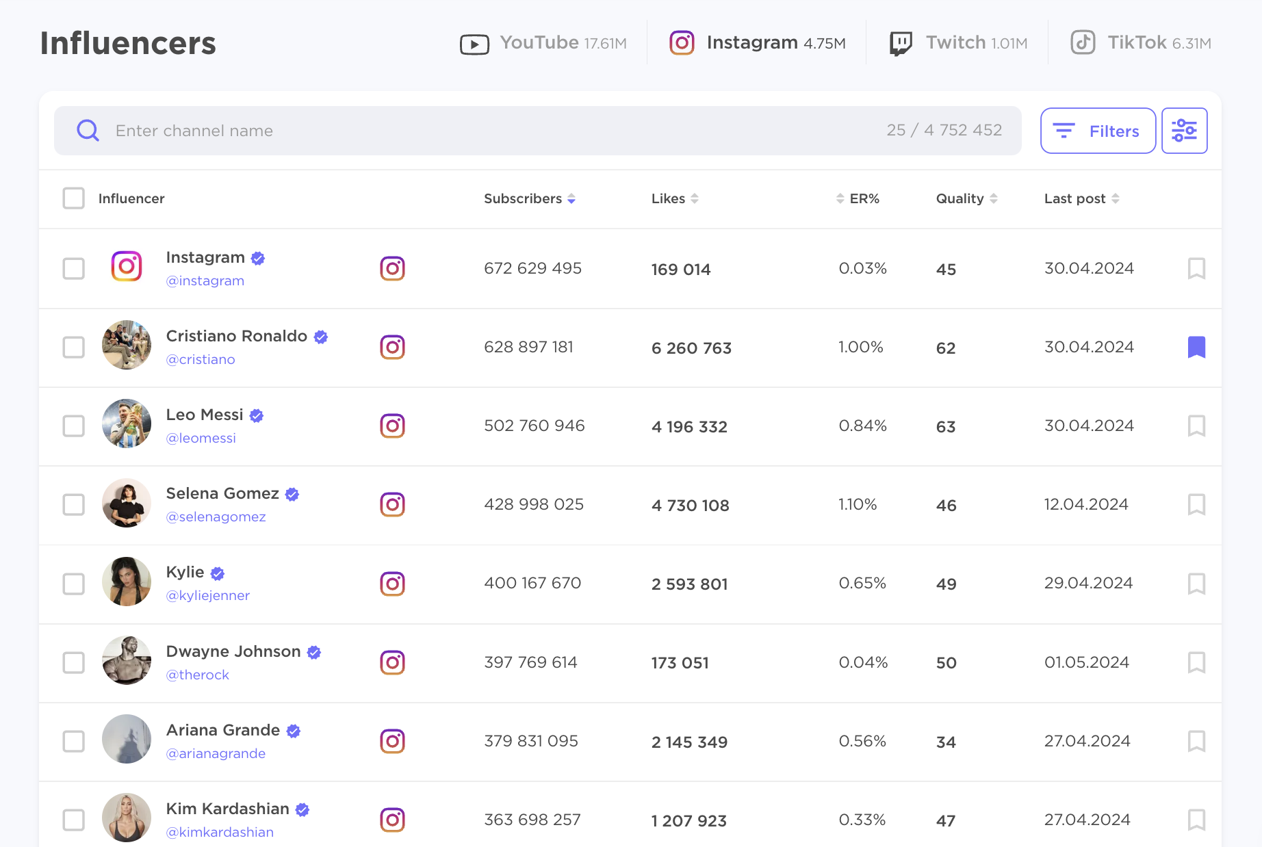
Task: Click Instagram platform icon in Kylie row
Action: click(x=392, y=584)
